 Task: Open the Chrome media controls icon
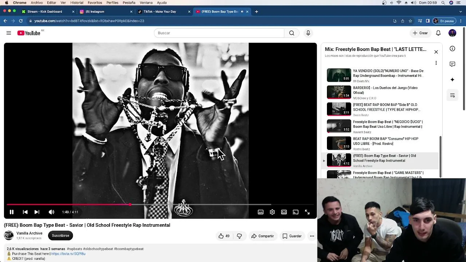pos(420,21)
